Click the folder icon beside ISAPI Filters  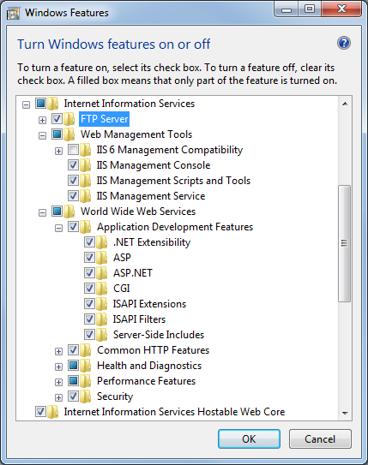101,319
